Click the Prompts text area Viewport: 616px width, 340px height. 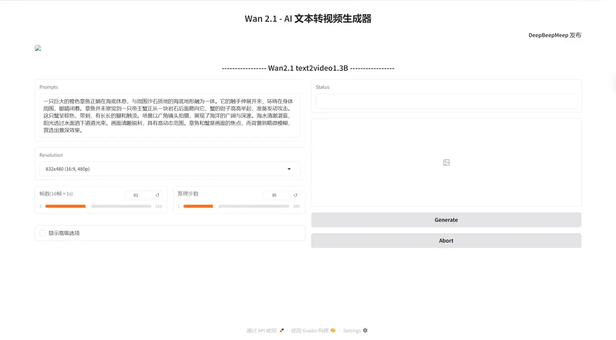tap(170, 115)
